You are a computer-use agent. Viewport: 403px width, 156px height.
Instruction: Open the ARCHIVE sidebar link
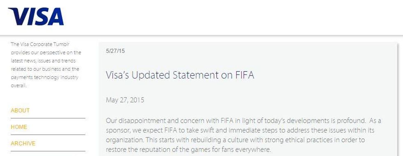(x=23, y=143)
